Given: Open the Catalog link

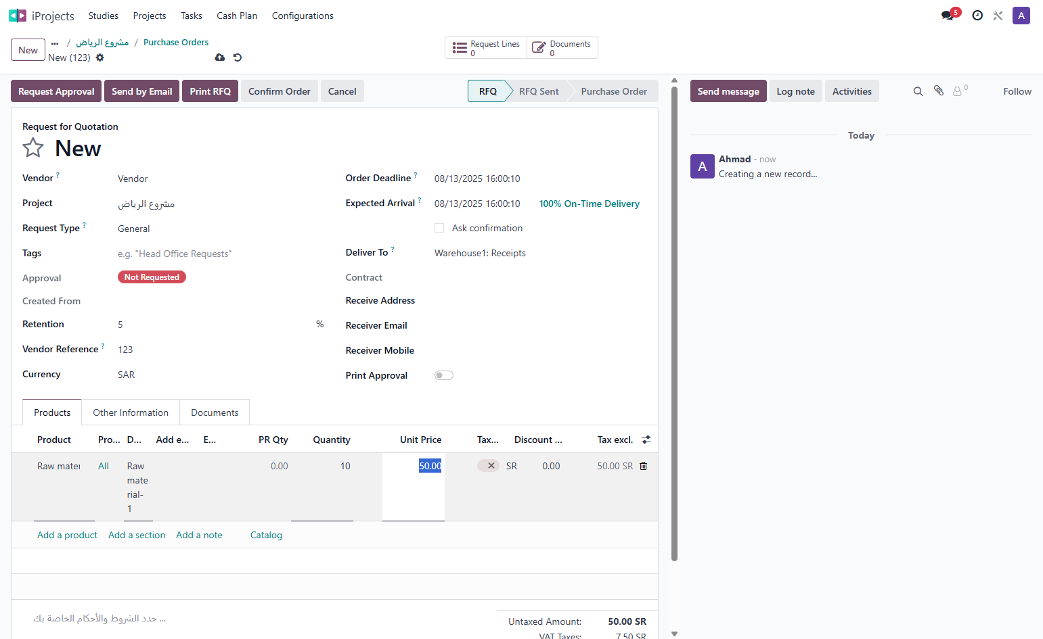Looking at the screenshot, I should [x=266, y=535].
